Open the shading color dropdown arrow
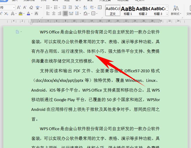The width and height of the screenshot is (191, 148). coord(89,13)
